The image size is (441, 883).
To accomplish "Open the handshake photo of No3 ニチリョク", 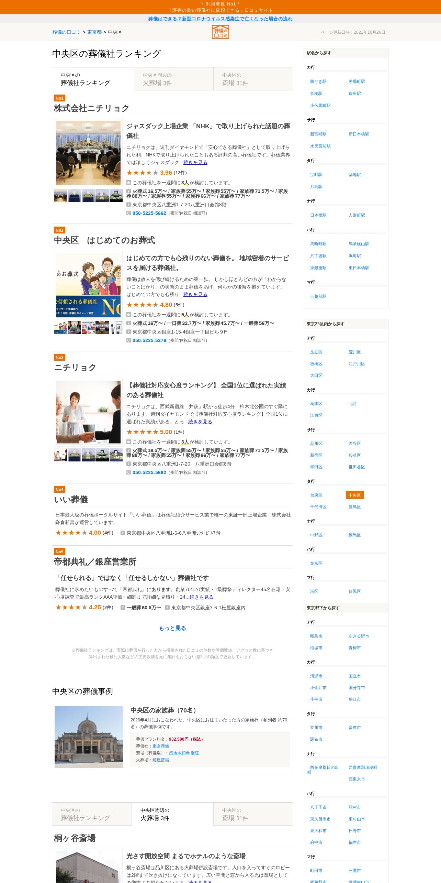I will tap(88, 412).
